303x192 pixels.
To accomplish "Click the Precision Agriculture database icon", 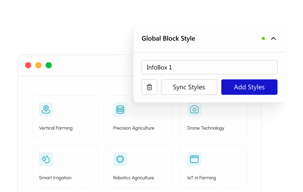I will pyautogui.click(x=120, y=109).
